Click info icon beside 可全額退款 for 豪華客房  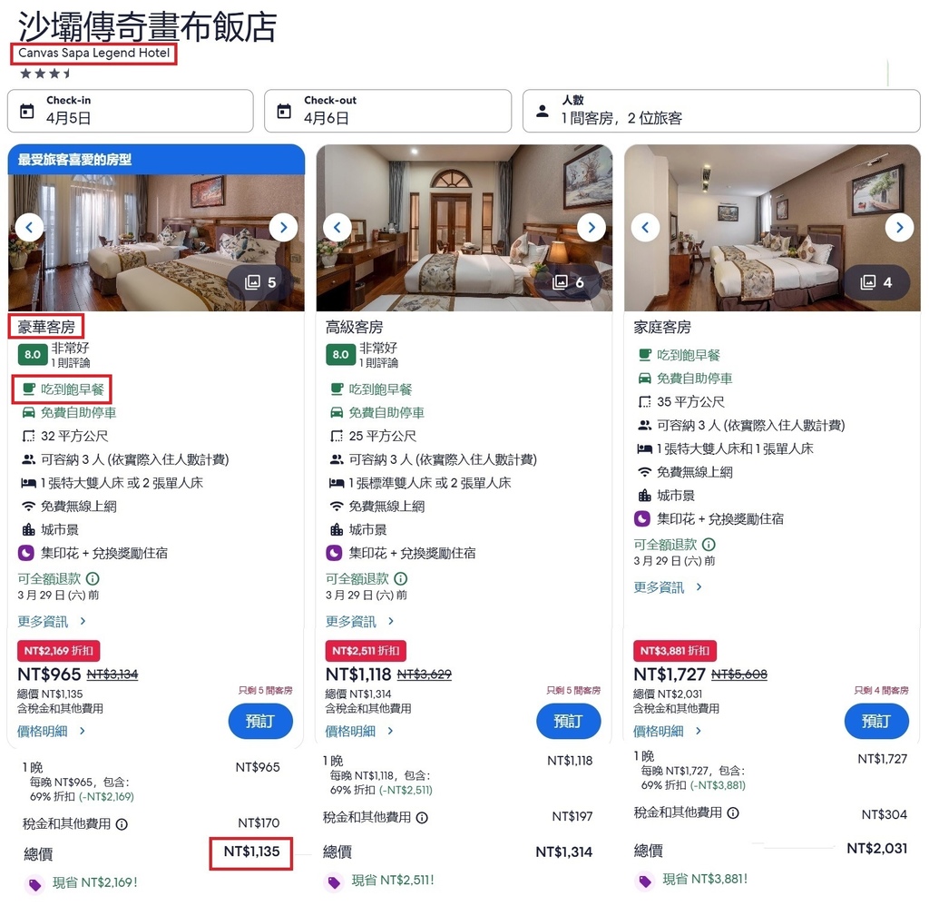click(93, 578)
